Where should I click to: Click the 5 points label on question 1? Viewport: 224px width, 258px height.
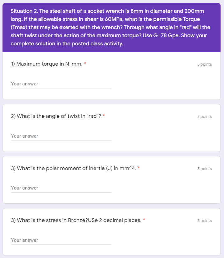[204, 64]
